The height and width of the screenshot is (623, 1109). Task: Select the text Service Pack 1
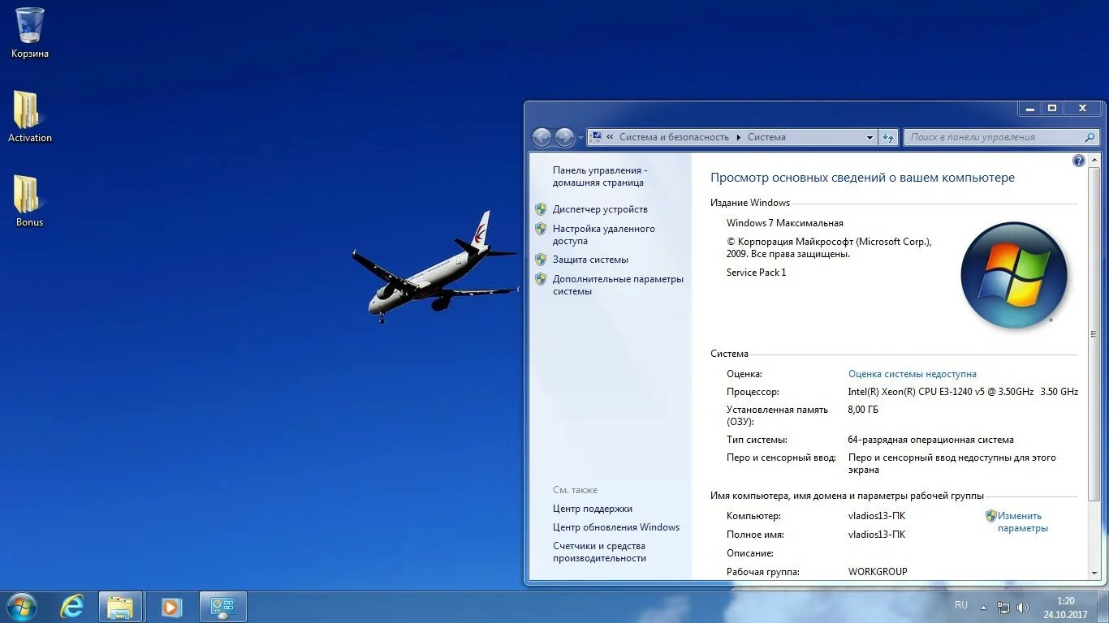point(756,273)
